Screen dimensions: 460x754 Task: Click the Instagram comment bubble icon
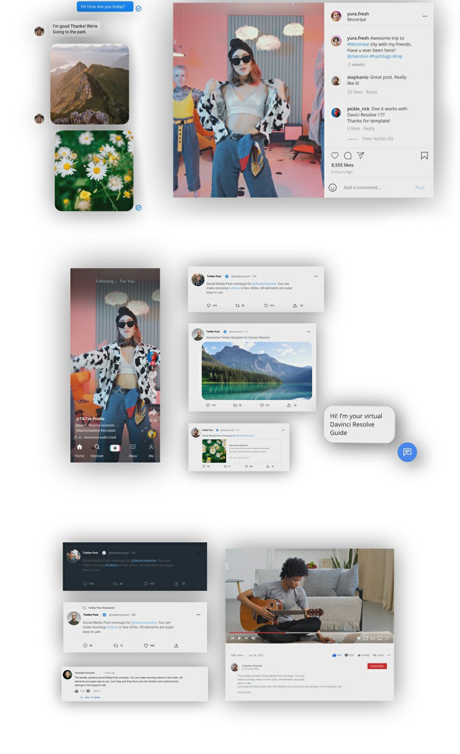click(x=348, y=156)
